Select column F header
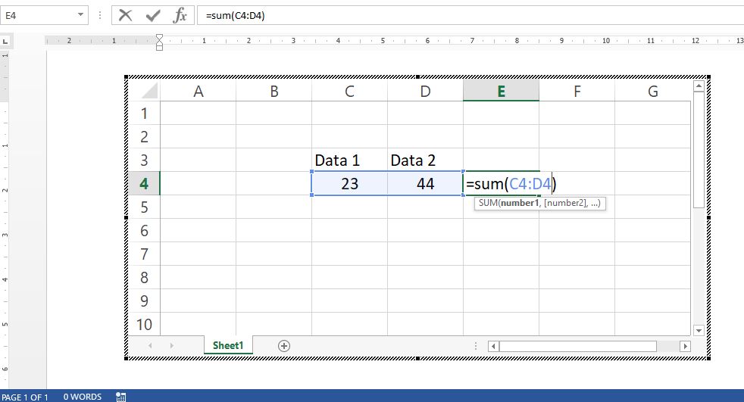Viewport: 744px width, 402px height. pyautogui.click(x=577, y=91)
